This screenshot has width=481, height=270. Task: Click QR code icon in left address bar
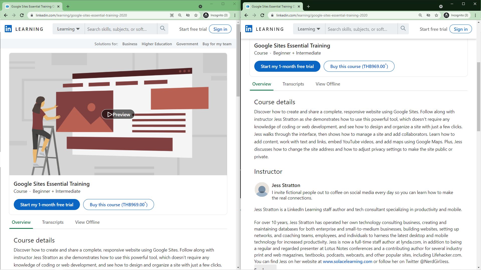[x=172, y=15]
